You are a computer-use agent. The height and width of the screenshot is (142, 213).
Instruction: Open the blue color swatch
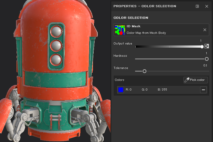click(x=121, y=90)
